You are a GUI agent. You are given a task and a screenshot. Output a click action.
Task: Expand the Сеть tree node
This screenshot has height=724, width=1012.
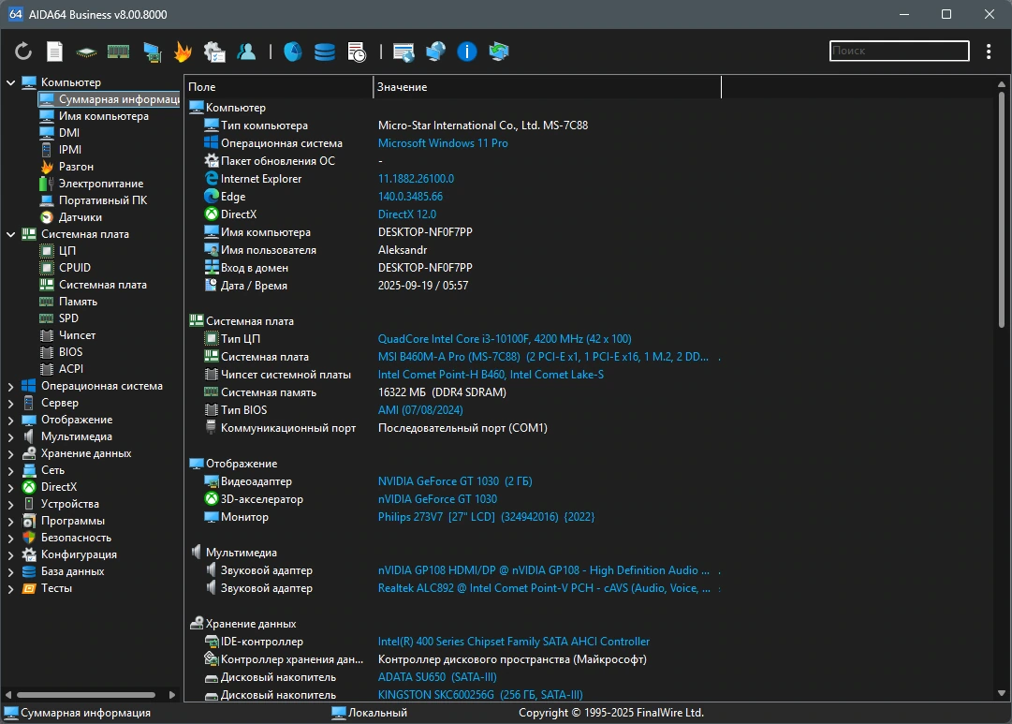10,470
